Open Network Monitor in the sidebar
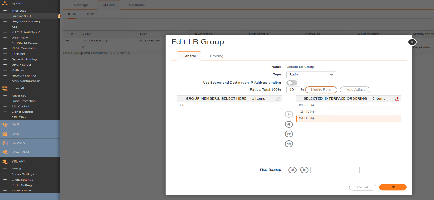The image size is (434, 200). click(24, 76)
